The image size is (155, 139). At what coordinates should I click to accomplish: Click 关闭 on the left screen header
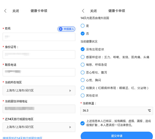click(16, 11)
